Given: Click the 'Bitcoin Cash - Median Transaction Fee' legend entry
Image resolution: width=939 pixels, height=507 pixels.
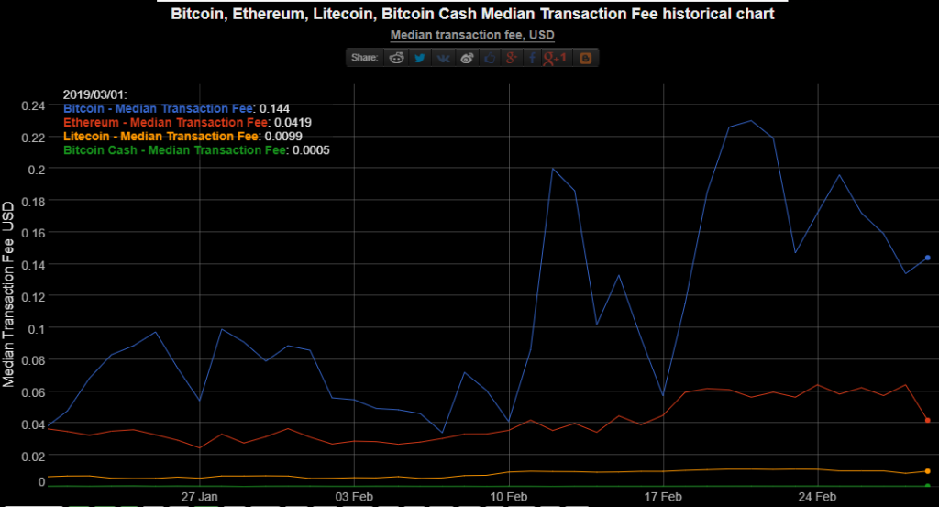Looking at the screenshot, I should (175, 149).
